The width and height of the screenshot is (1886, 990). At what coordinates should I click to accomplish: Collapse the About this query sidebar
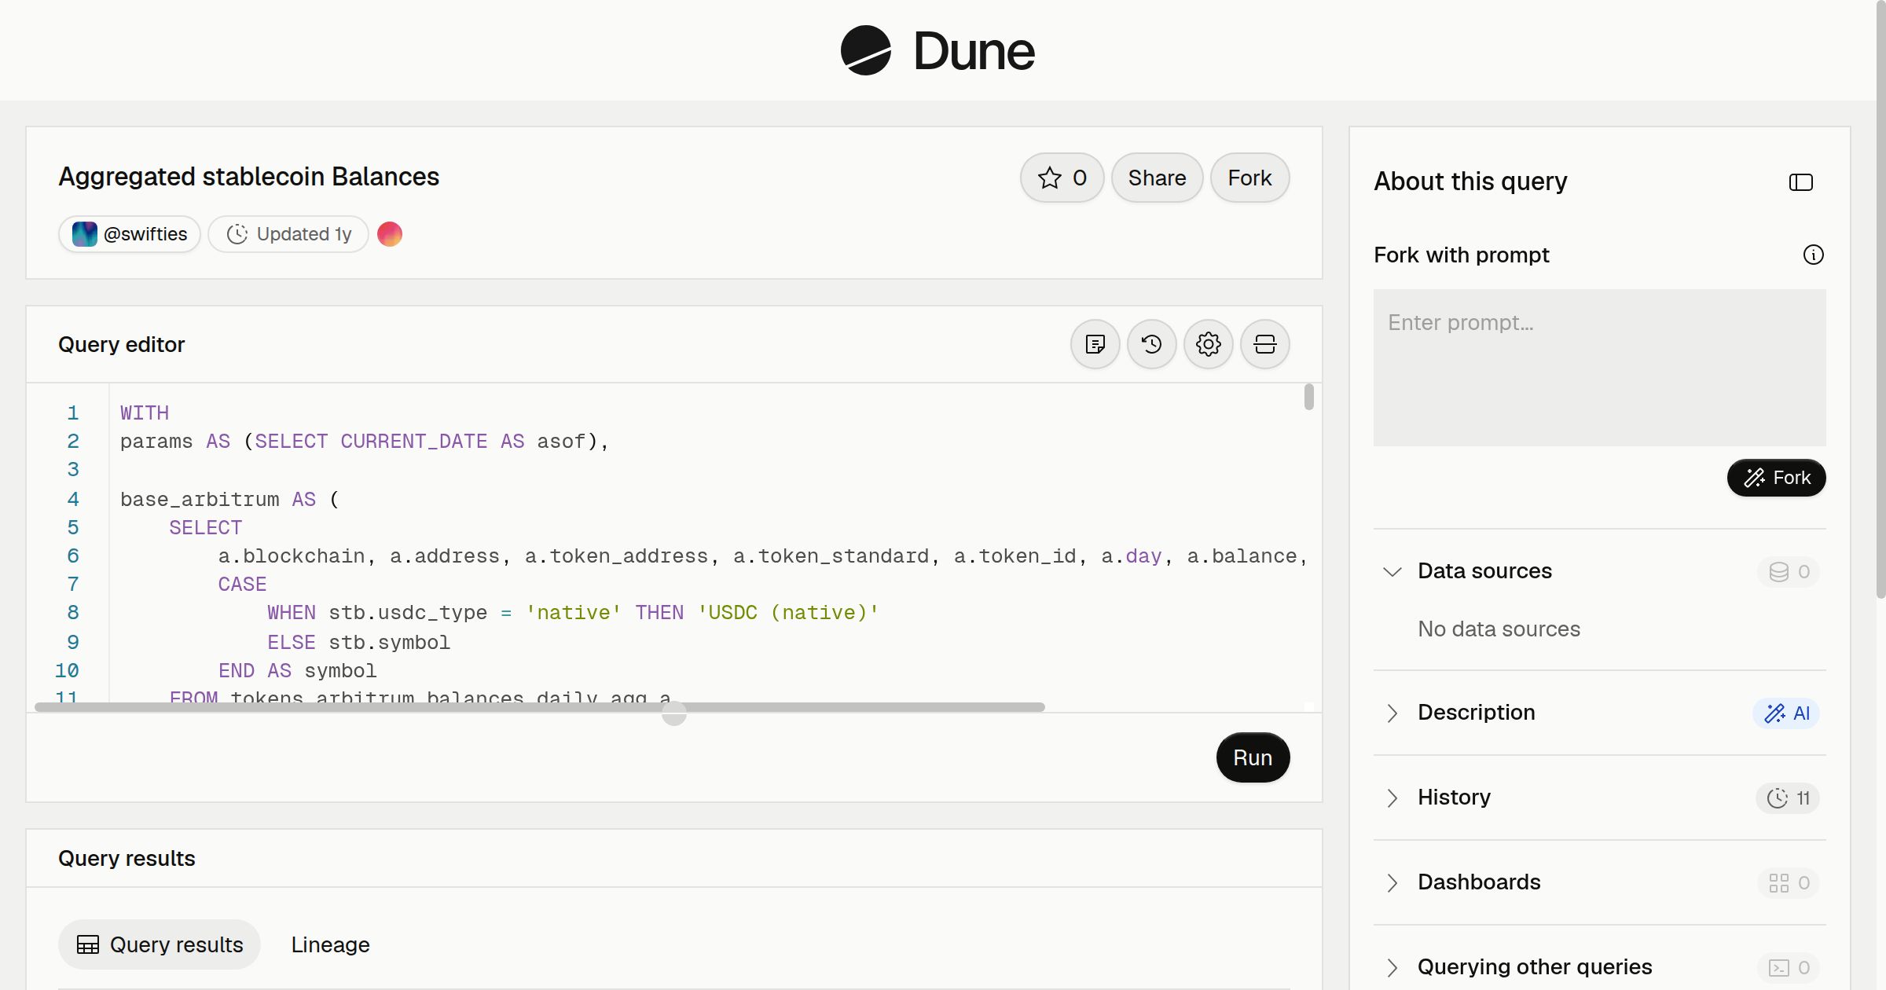point(1800,182)
